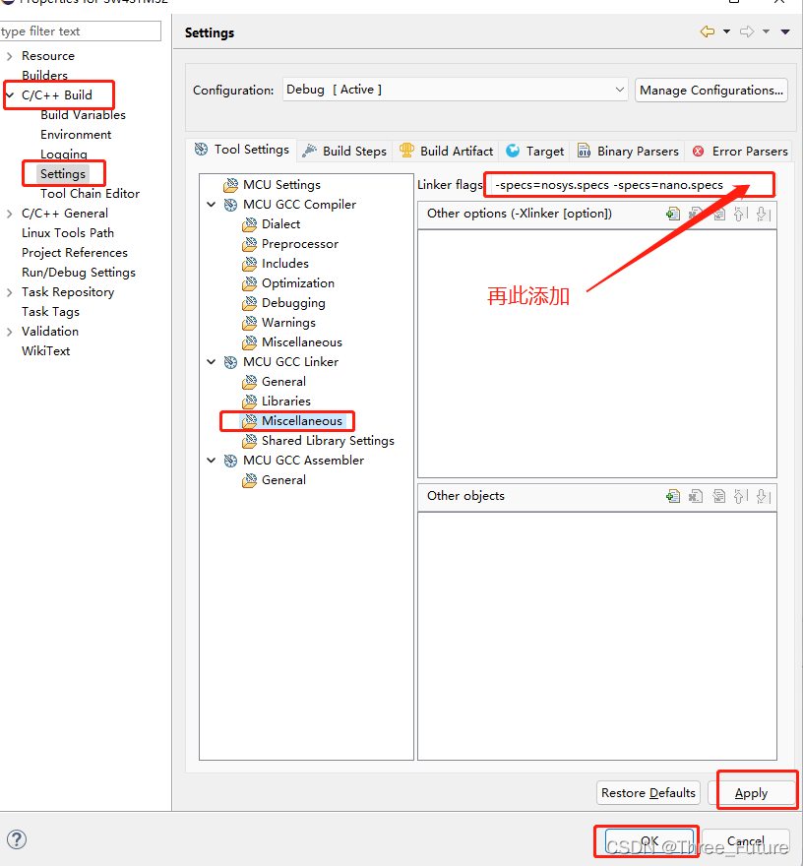Click the Forward navigation arrow icon
This screenshot has height=866, width=803.
tap(747, 32)
